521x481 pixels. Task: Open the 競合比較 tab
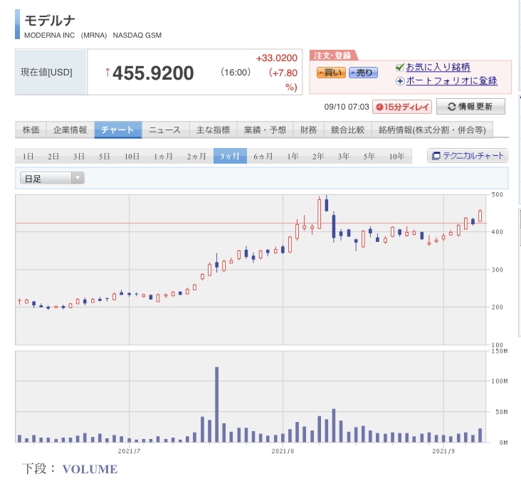[347, 130]
